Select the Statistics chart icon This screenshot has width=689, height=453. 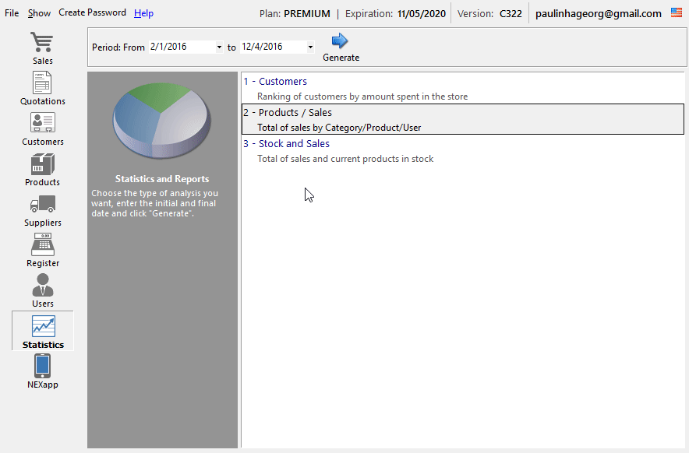pos(43,326)
